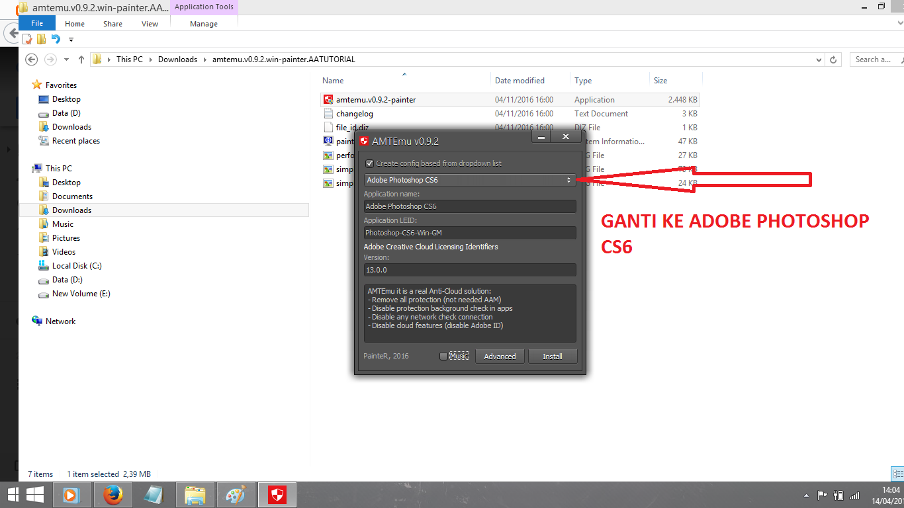The width and height of the screenshot is (904, 508).
Task: Click This PC in the address bar
Action: tap(129, 60)
